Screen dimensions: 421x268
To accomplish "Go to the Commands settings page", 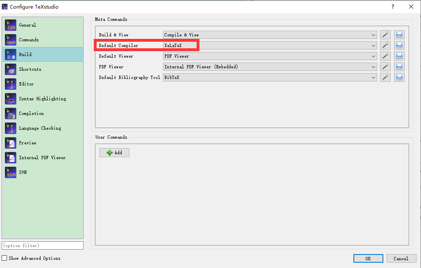I will (x=43, y=40).
